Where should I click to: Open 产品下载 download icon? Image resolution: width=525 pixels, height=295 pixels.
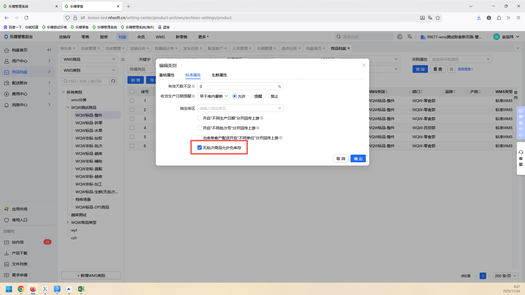(x=7, y=253)
